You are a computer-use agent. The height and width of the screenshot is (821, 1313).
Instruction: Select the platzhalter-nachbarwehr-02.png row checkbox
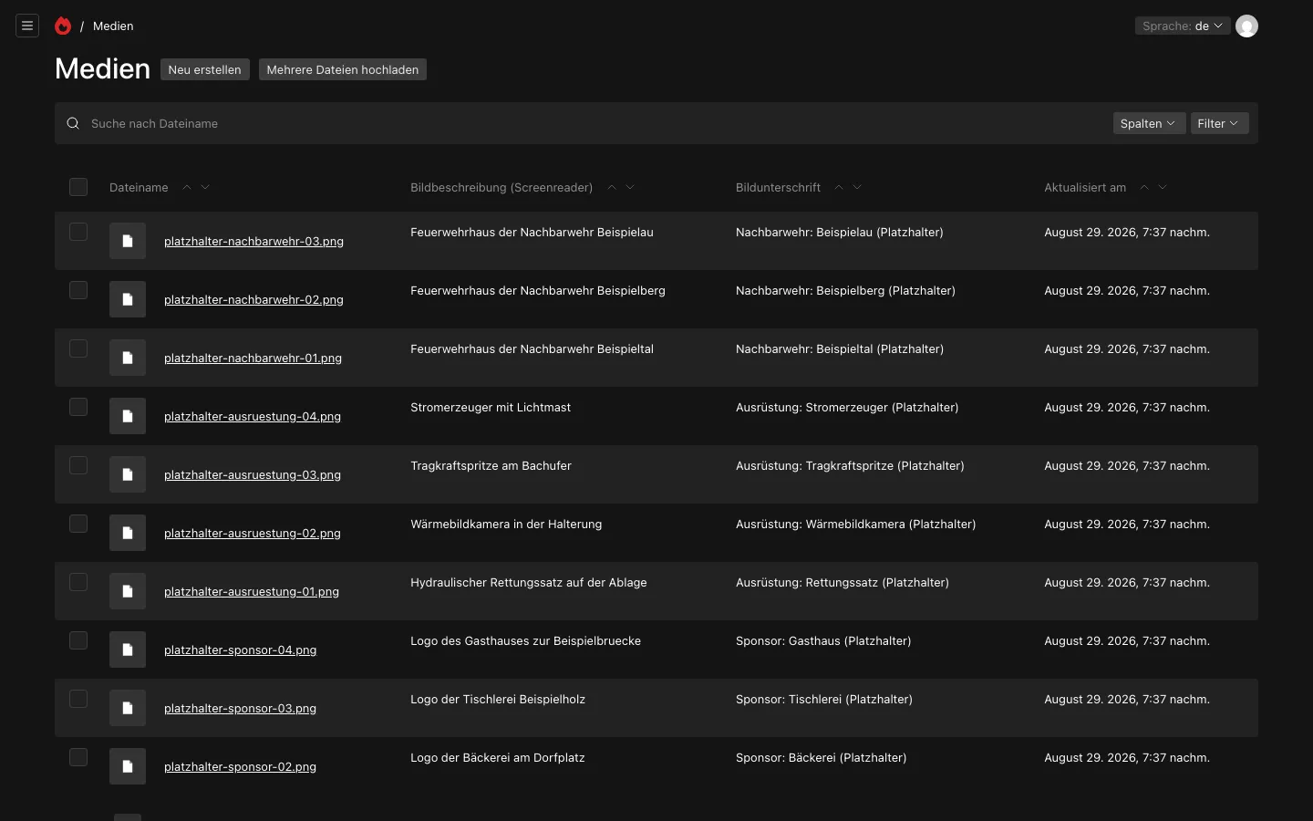pyautogui.click(x=78, y=290)
